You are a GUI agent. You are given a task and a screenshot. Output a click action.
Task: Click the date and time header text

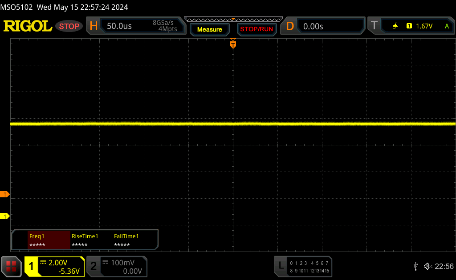(x=82, y=7)
